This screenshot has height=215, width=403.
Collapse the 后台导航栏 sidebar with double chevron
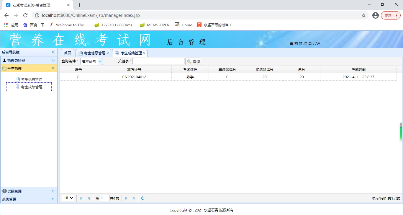(53, 52)
